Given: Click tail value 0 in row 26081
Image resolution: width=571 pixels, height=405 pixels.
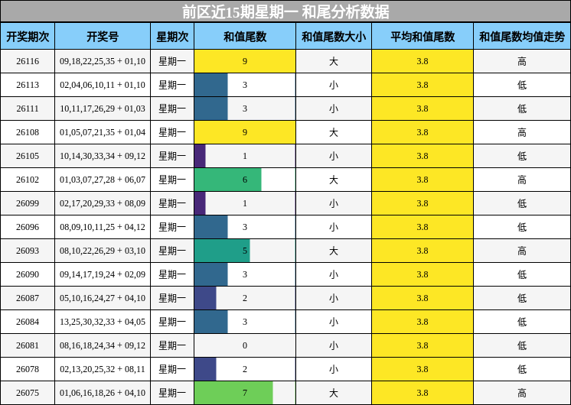Looking at the screenshot, I should 245,345.
